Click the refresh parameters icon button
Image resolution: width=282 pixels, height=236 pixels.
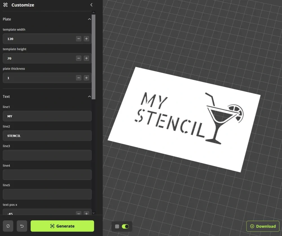click(x=8, y=226)
